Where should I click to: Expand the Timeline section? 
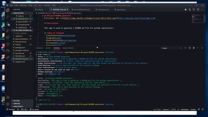pos(17,104)
